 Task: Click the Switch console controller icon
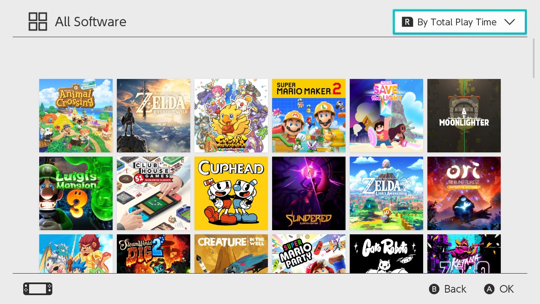tap(38, 289)
